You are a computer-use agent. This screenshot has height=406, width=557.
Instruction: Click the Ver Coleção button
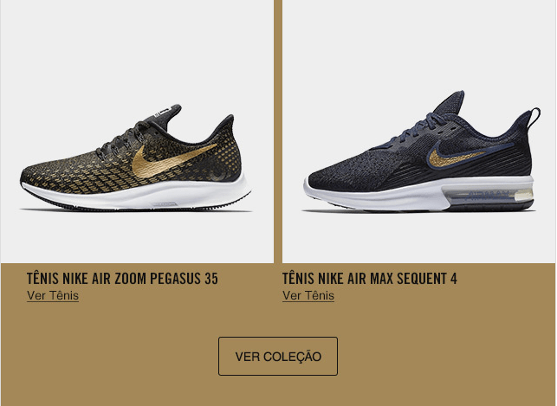(278, 356)
